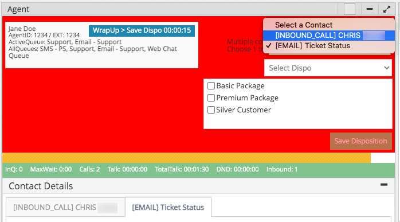
Task: Click the Agent panel title
Action: tap(18, 9)
